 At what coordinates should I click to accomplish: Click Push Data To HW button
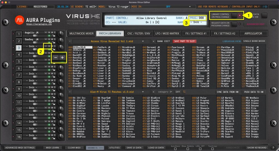tap(254, 92)
